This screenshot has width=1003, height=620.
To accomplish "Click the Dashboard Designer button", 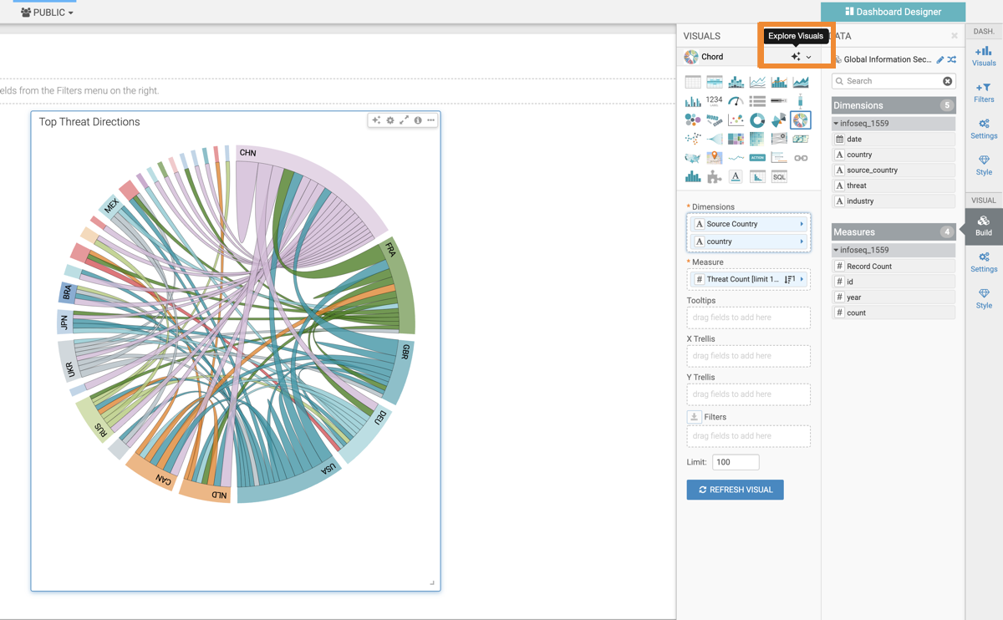I will 893,12.
